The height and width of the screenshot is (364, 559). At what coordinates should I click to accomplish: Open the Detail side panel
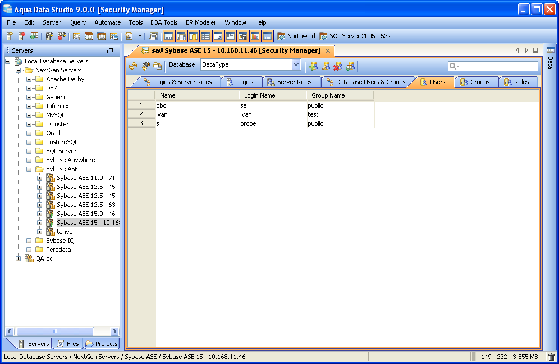coord(551,59)
